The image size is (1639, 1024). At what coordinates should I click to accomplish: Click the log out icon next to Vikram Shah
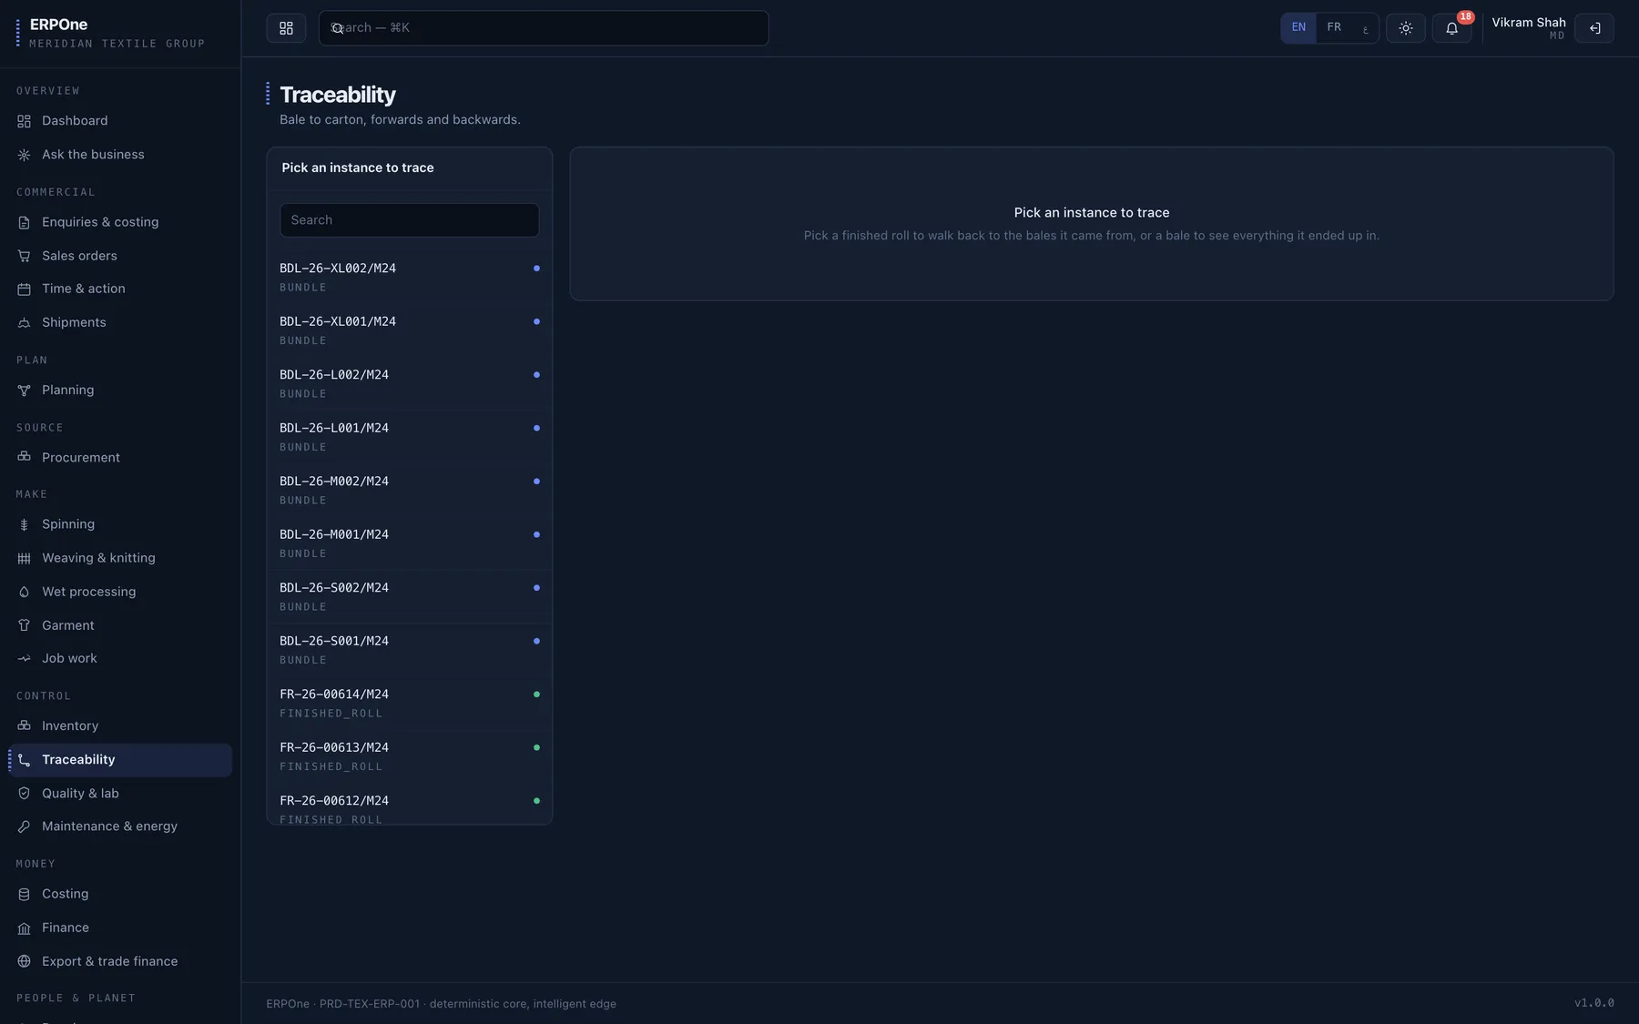point(1594,28)
